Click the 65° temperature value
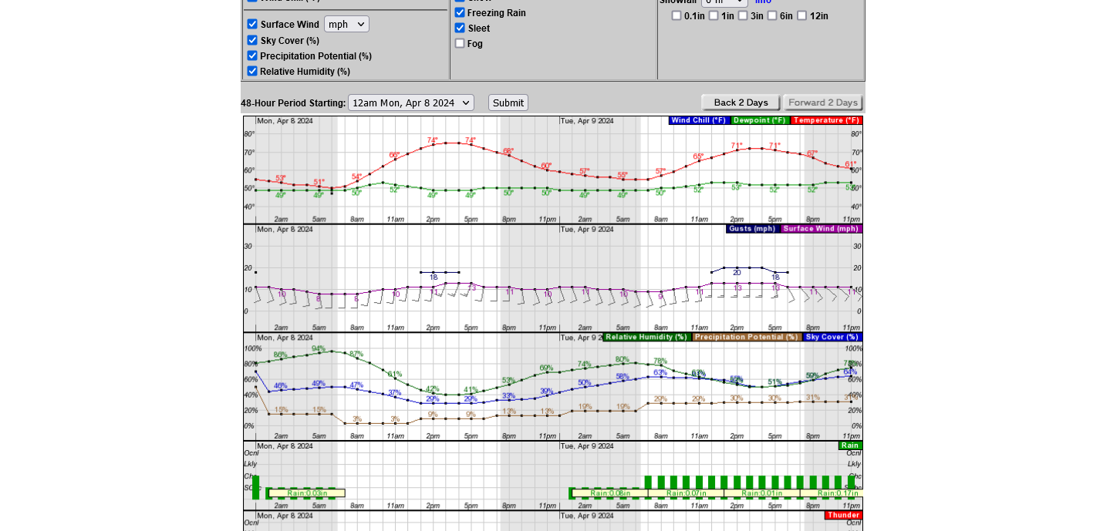1100x531 pixels. pos(698,156)
